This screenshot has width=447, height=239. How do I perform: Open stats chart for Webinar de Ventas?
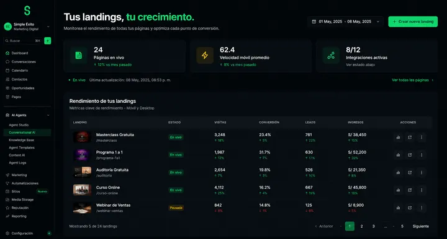pyautogui.click(x=398, y=208)
